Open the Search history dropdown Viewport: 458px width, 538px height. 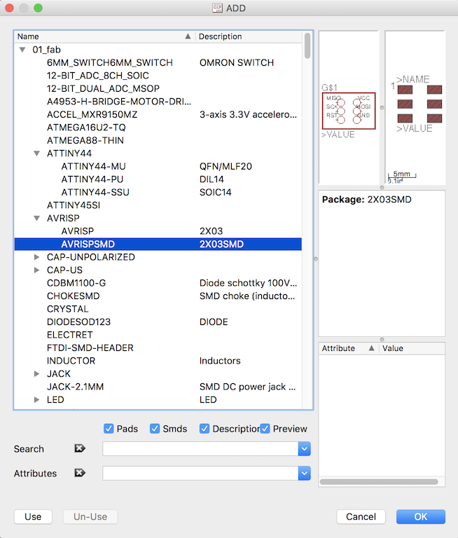(305, 449)
